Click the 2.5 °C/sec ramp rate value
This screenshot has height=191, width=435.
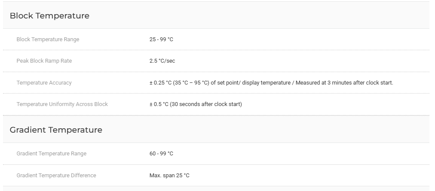[162, 61]
